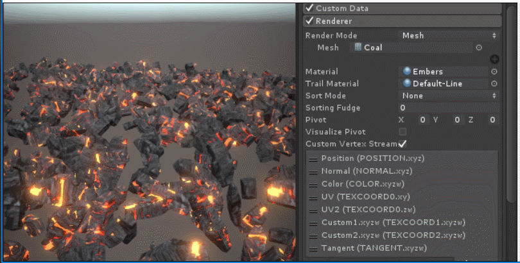Image resolution: width=520 pixels, height=263 pixels.
Task: Uncheck the Custom Vertex Streams checkbox
Action: [403, 144]
